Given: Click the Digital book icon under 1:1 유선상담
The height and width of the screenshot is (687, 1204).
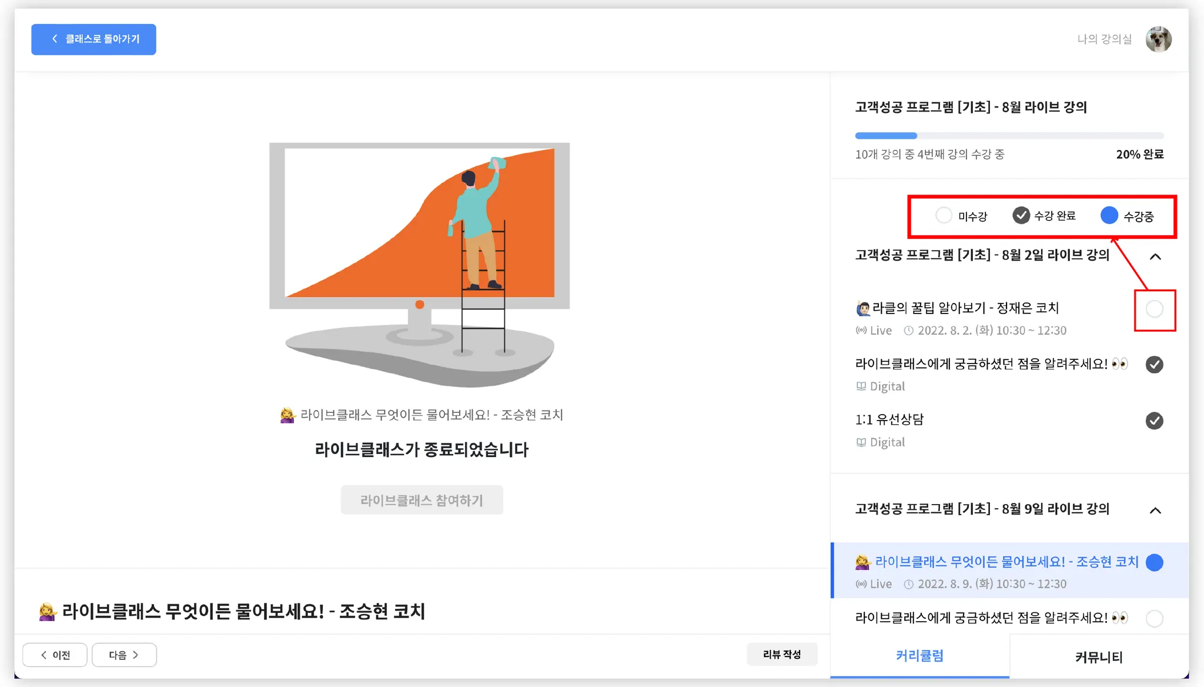Looking at the screenshot, I should (861, 442).
